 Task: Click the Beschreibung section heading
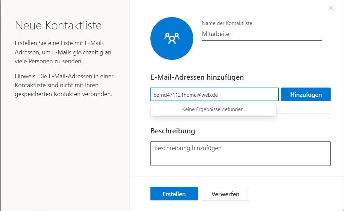173,131
